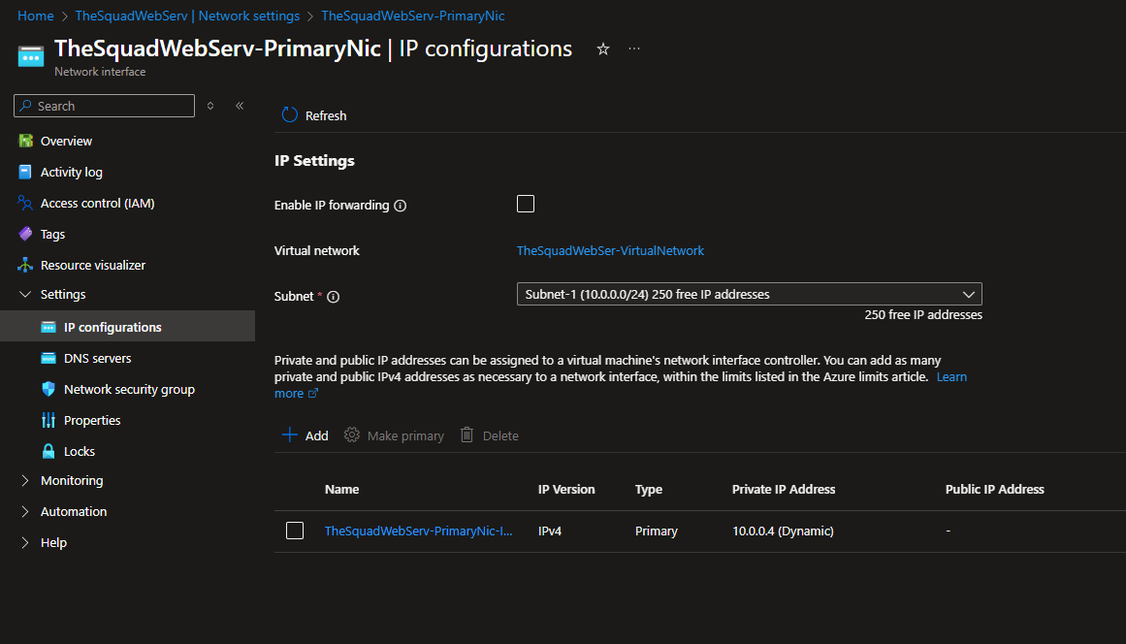Screen dimensions: 1126x644
Task: Open Network security group settings
Action: [129, 389]
